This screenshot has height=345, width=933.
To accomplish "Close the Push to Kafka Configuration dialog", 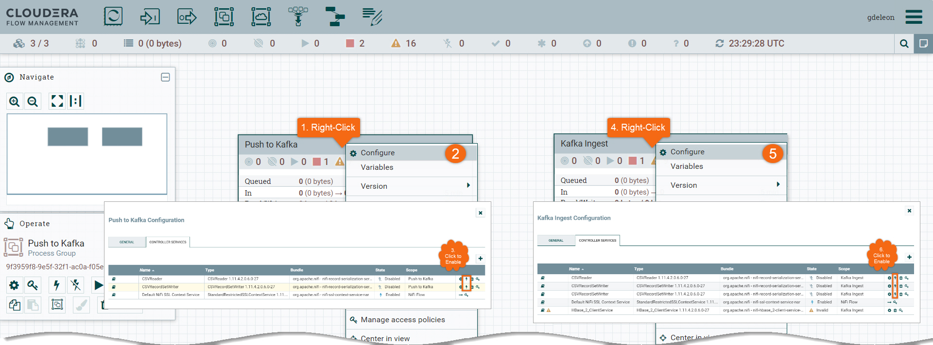I will point(480,213).
